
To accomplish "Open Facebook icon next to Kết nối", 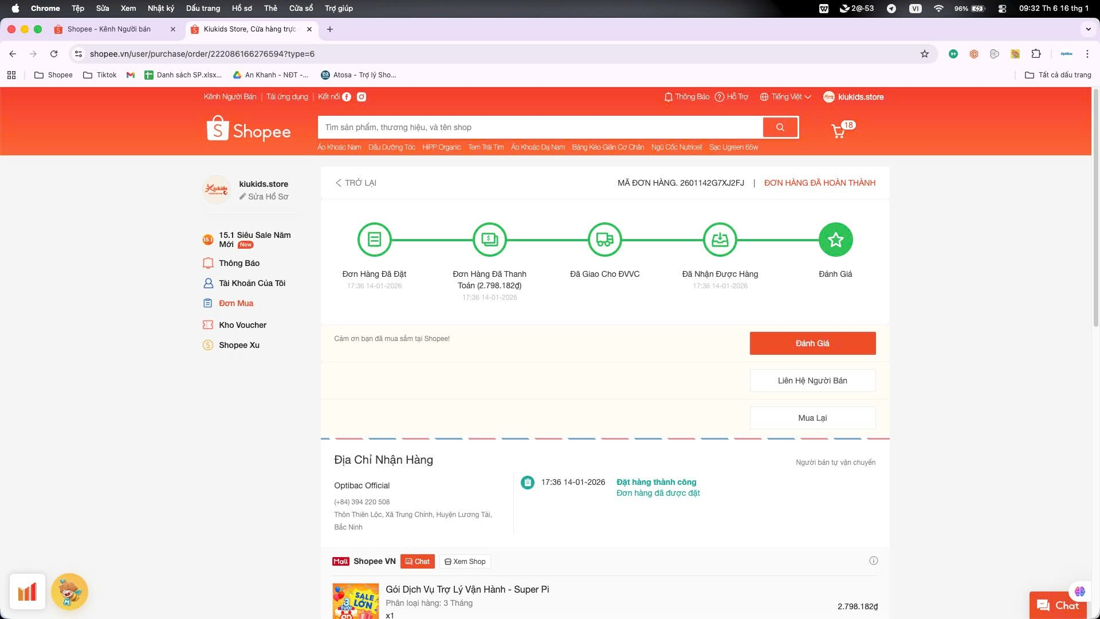I will click(x=347, y=97).
